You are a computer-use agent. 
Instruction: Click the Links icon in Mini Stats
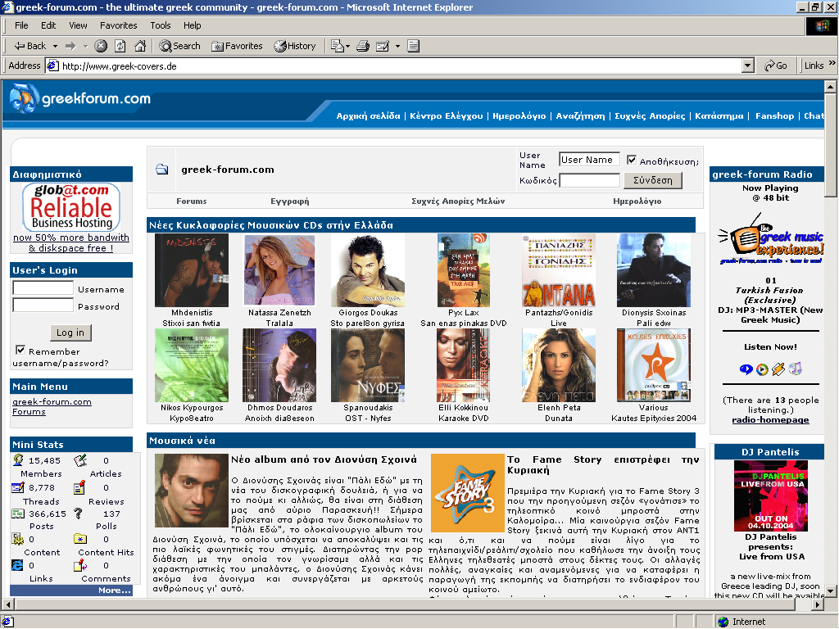click(x=18, y=565)
